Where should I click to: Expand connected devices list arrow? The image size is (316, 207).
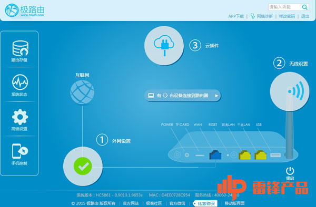[x=216, y=96]
